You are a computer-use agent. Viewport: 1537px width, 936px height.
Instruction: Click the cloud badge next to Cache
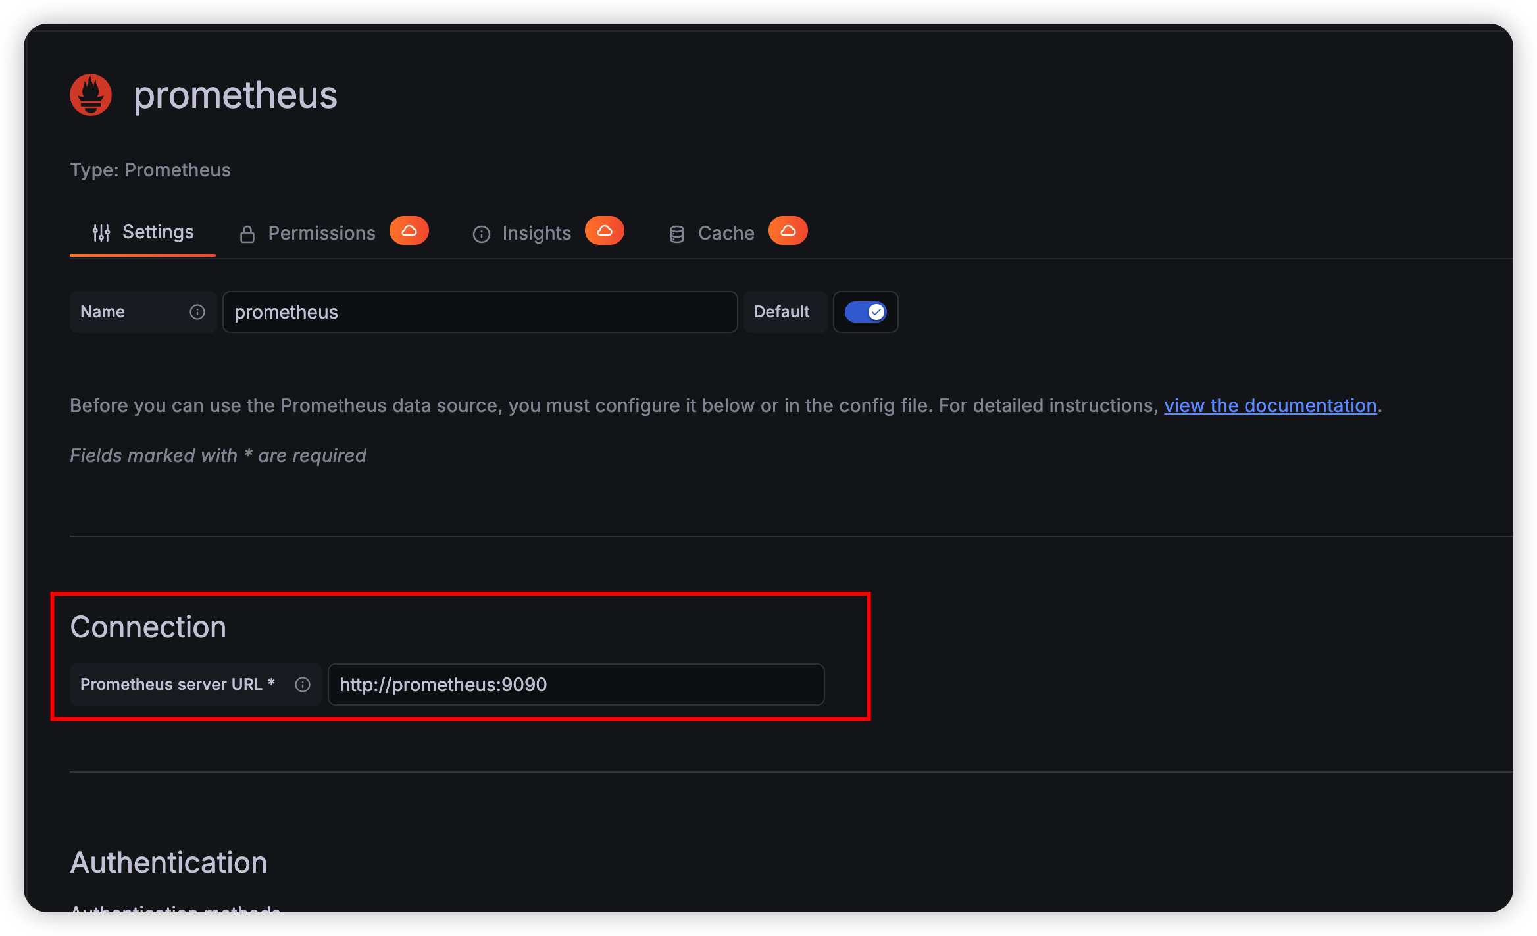pyautogui.click(x=788, y=231)
